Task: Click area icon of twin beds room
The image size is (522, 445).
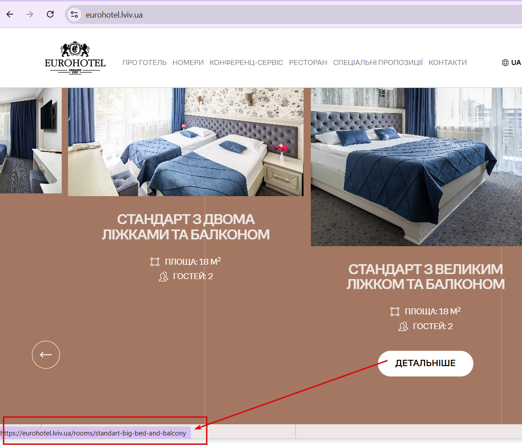Action: [x=155, y=261]
